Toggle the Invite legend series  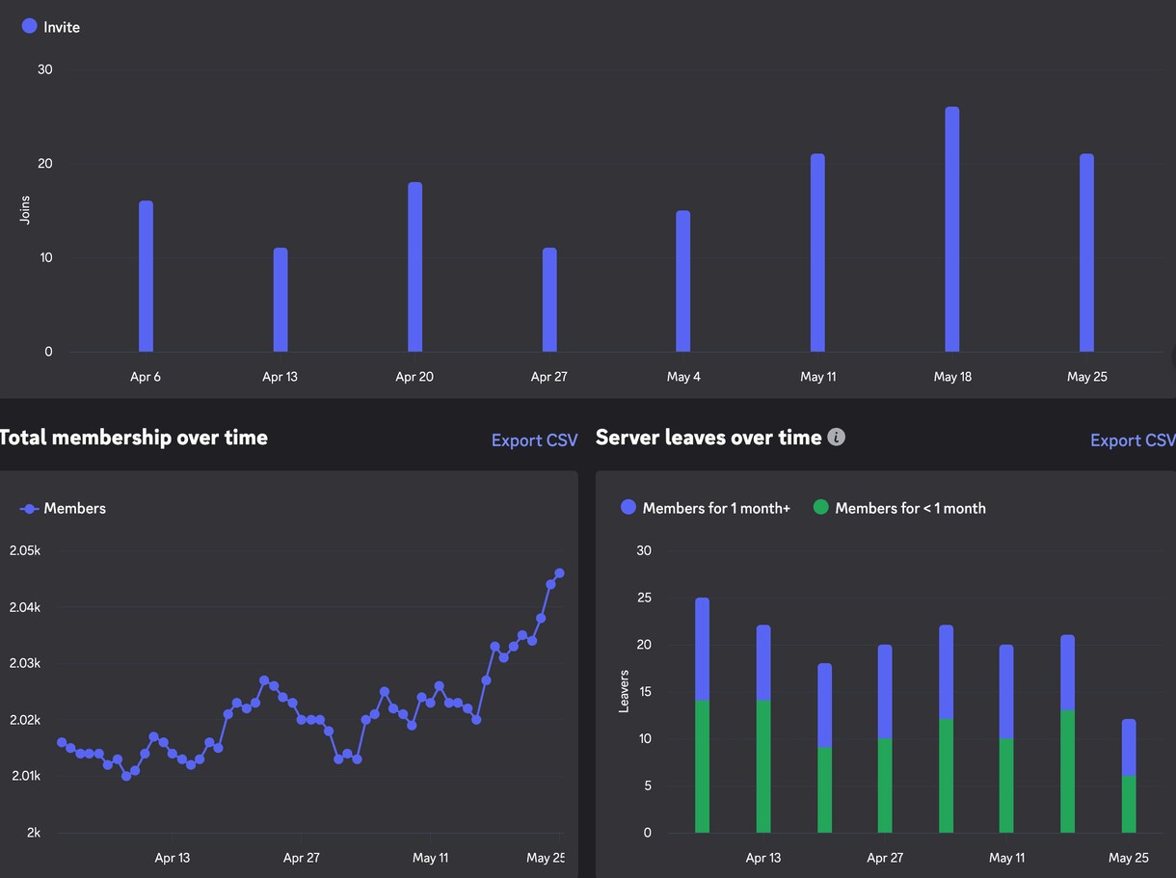click(x=51, y=27)
